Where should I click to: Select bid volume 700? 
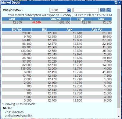[29, 86]
